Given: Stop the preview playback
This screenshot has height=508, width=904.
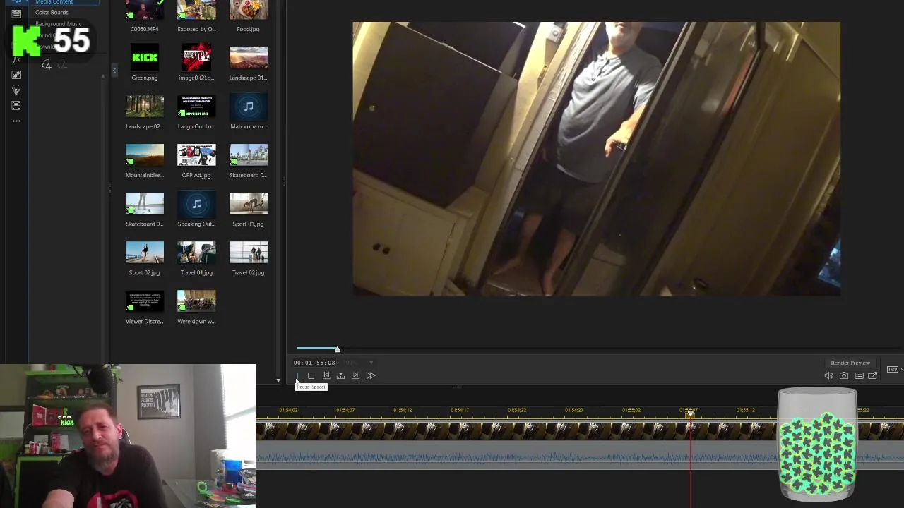Looking at the screenshot, I should pyautogui.click(x=311, y=375).
